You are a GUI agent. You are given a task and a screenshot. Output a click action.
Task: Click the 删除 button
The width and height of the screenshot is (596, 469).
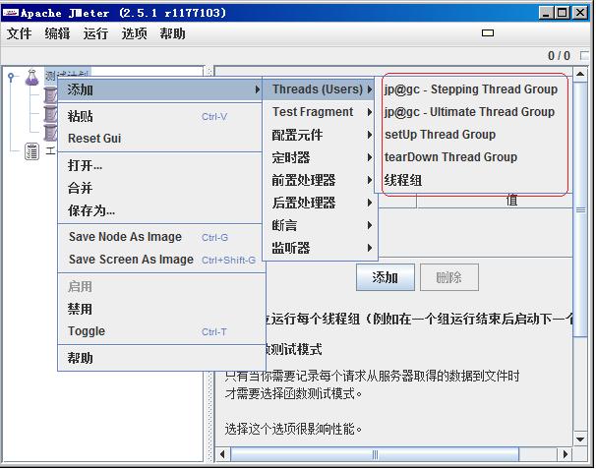click(448, 277)
